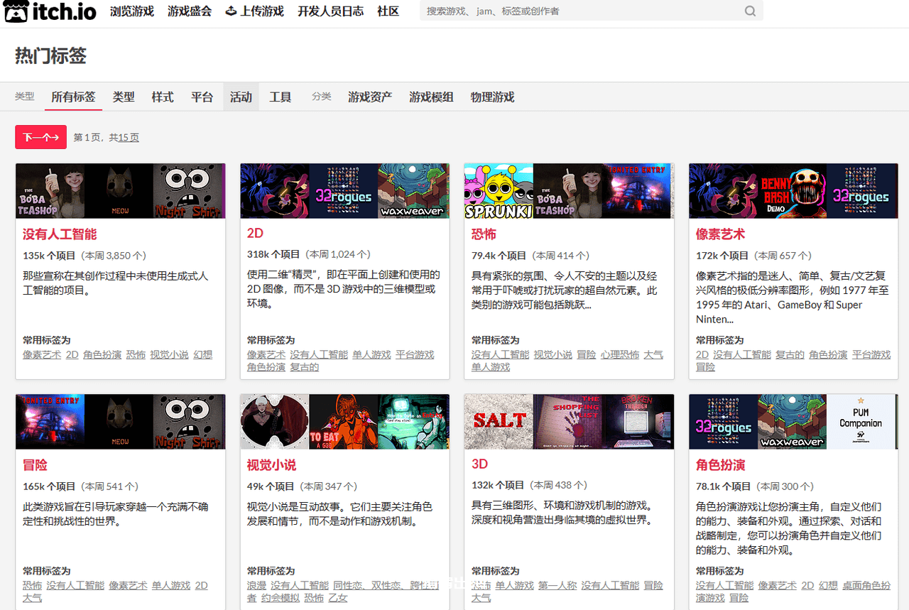The image size is (909, 610).
Task: Click Broken Through thumbnail in 3D card
Action: point(638,422)
